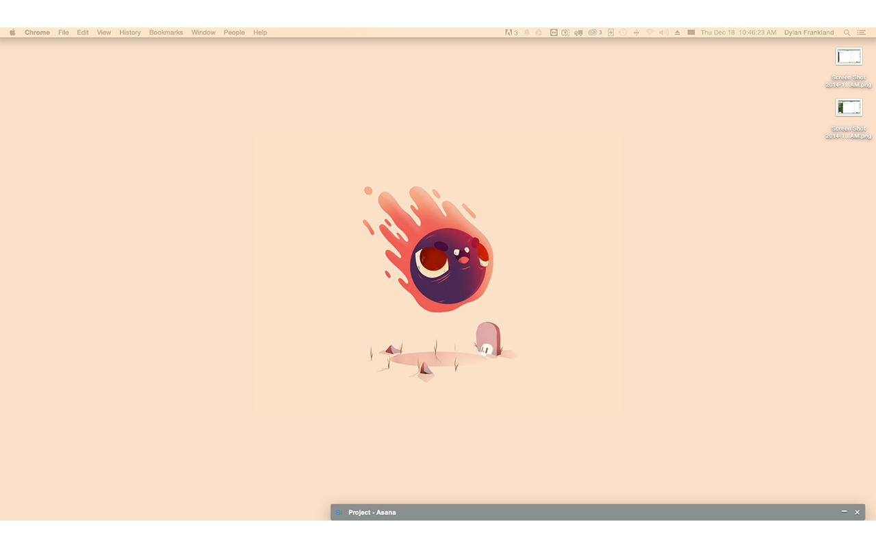Open the File menu
This screenshot has height=548, width=876.
[64, 32]
